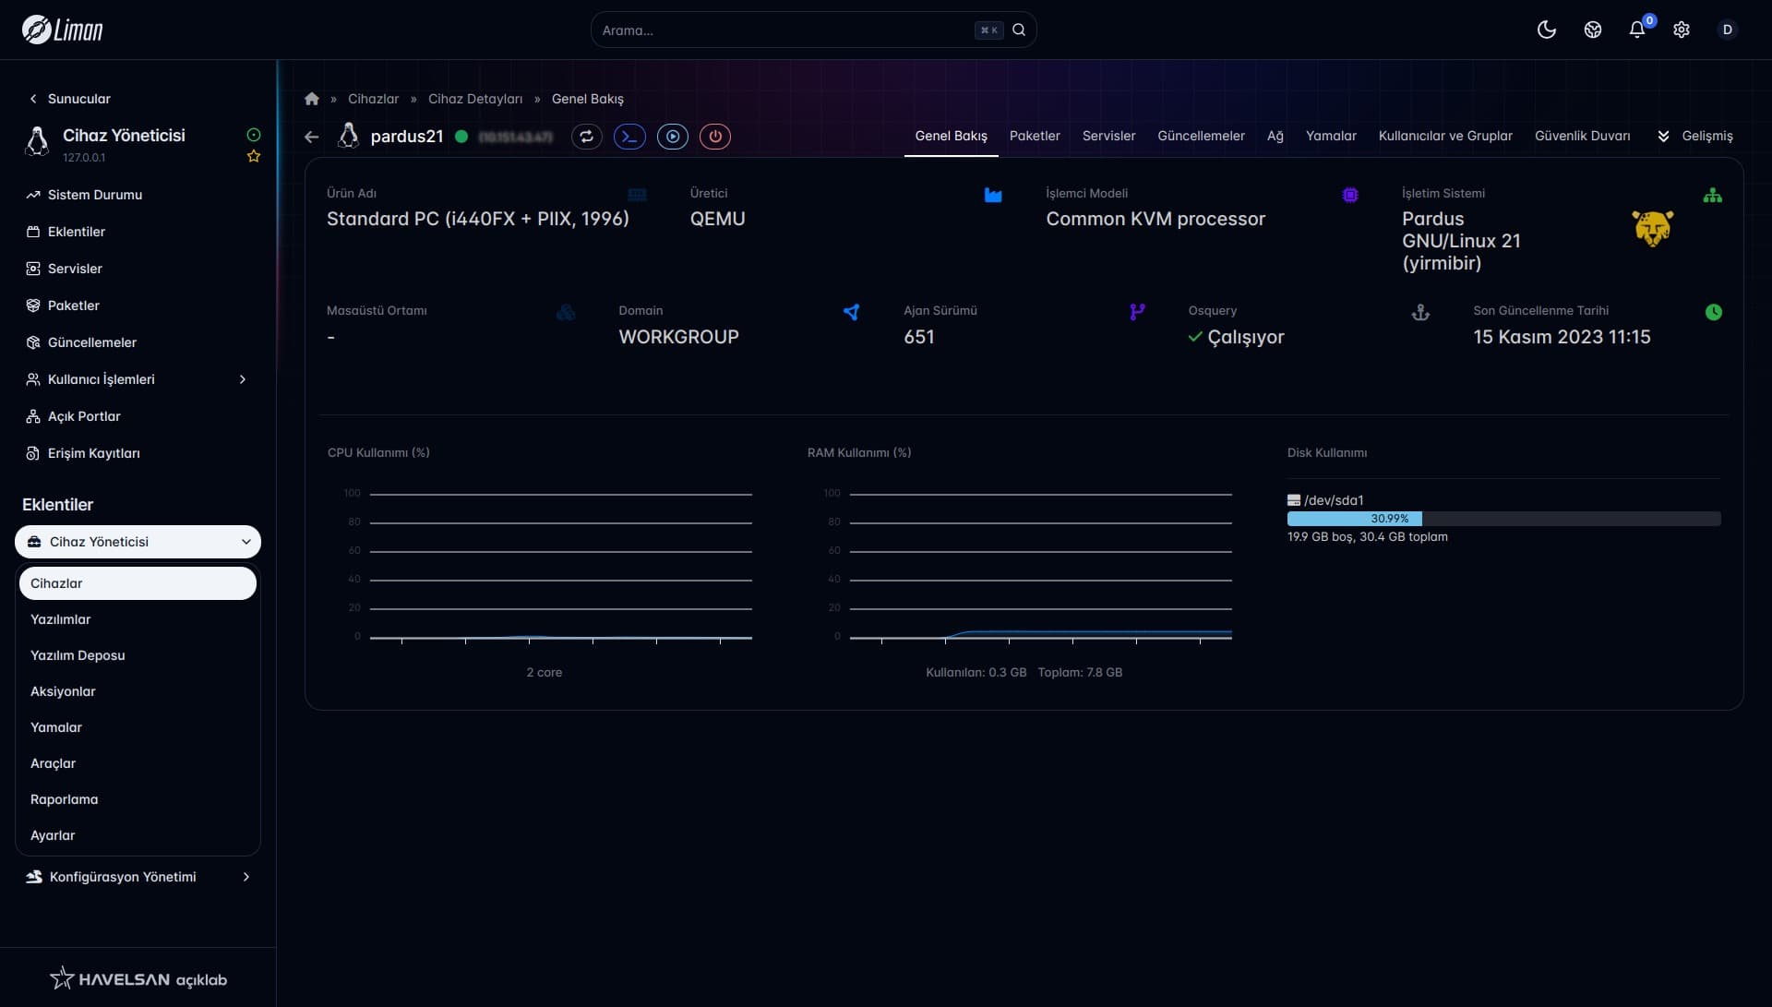This screenshot has width=1772, height=1007.
Task: Click the home icon in breadcrumb
Action: point(312,99)
